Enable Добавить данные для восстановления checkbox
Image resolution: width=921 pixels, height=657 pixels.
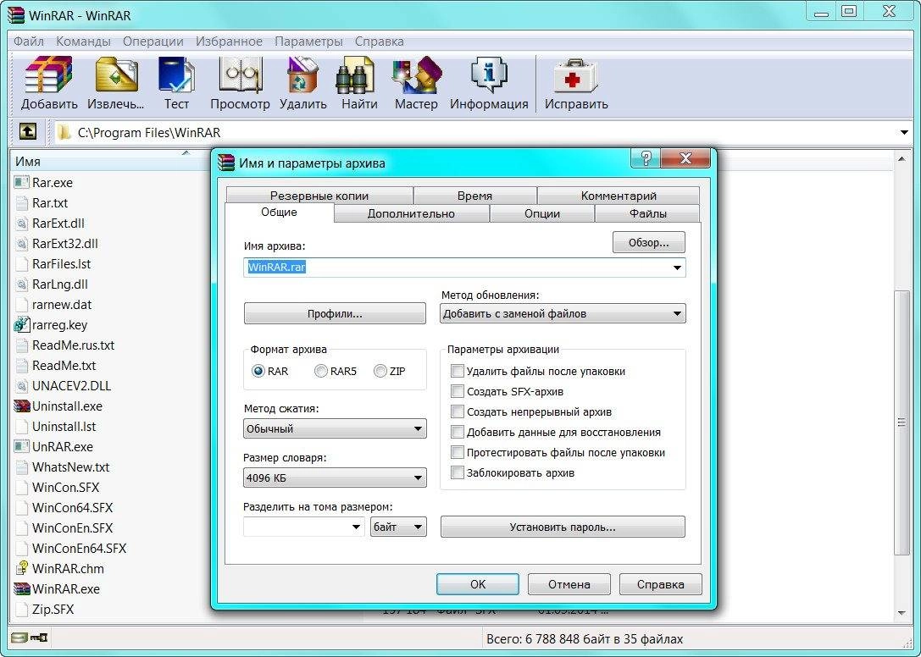(457, 432)
